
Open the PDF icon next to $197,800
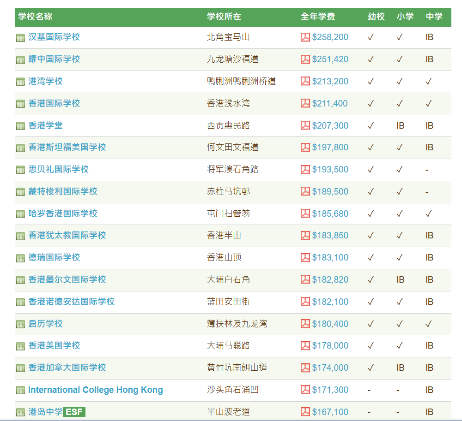tap(305, 147)
